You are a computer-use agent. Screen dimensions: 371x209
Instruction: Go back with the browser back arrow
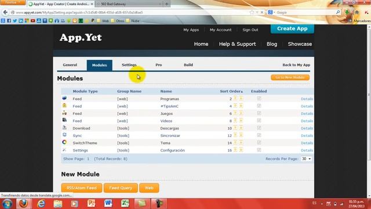click(5, 12)
